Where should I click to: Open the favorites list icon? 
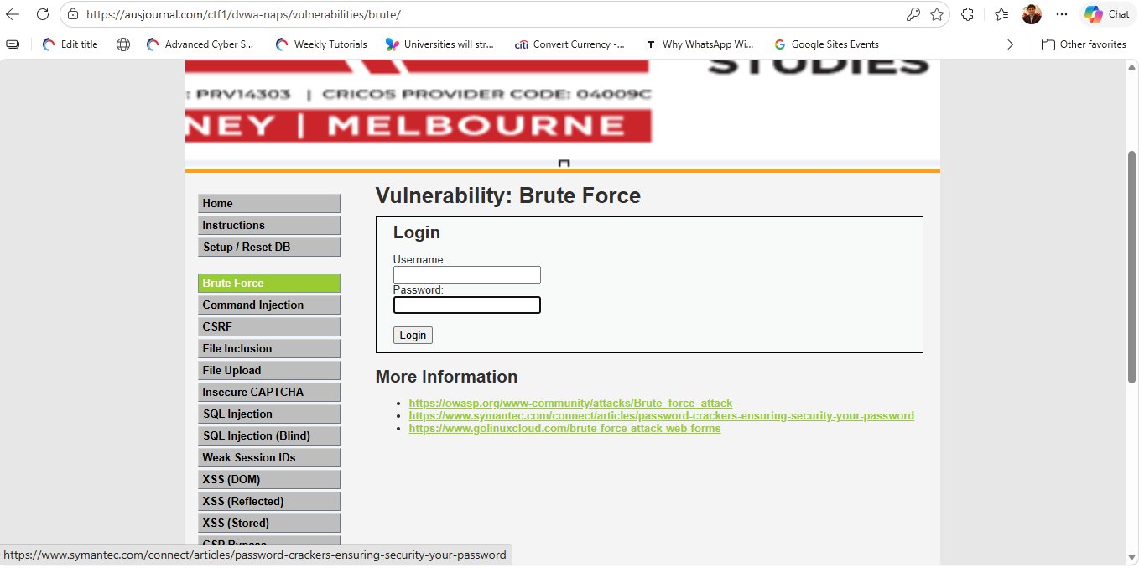tap(1001, 14)
